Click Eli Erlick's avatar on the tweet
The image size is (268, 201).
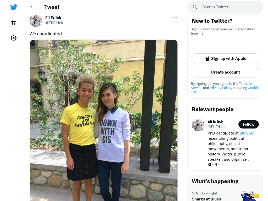tap(36, 21)
